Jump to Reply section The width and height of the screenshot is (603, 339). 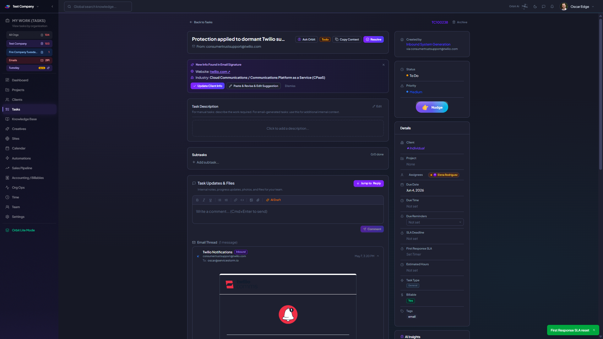click(369, 183)
